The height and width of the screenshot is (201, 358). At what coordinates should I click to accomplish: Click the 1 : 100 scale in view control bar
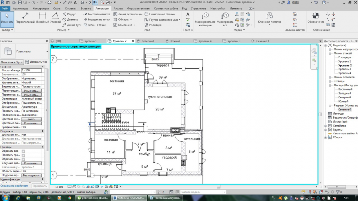click(59, 187)
